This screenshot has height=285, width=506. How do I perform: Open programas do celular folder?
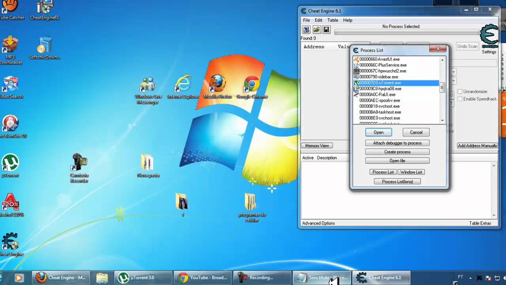pos(252,208)
